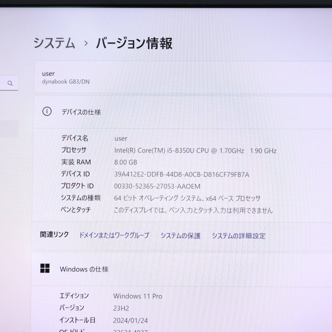Viewport: 332px width, 332px height.
Task: Click the プロダクト ID label
Action: point(77,186)
